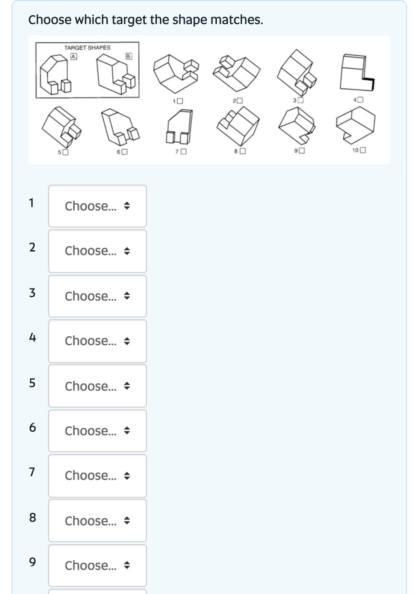Open the answer dropdown for question 6
The width and height of the screenshot is (415, 594).
pyautogui.click(x=97, y=431)
